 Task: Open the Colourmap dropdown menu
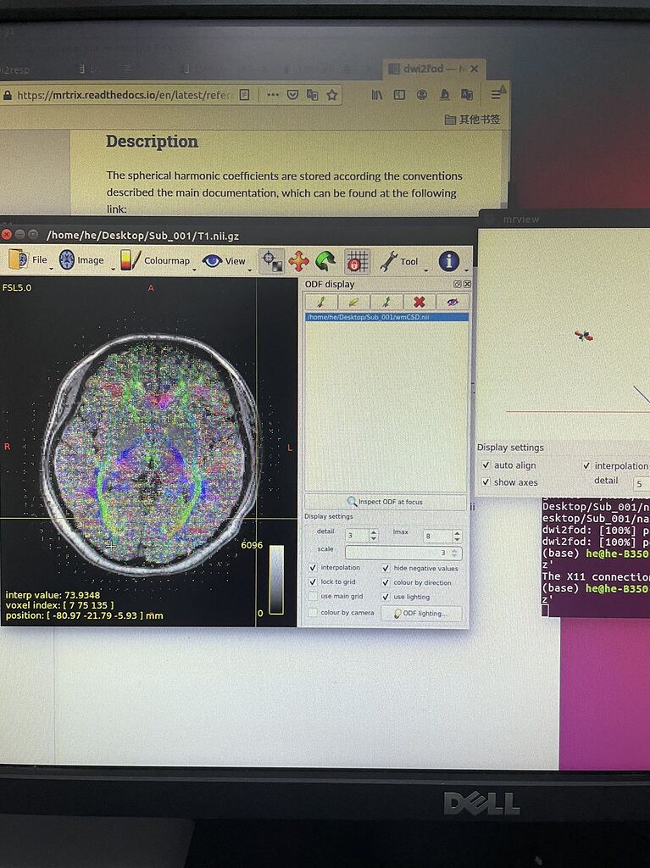[156, 261]
